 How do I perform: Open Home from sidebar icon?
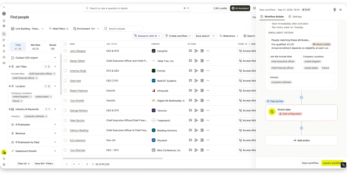(4, 21)
